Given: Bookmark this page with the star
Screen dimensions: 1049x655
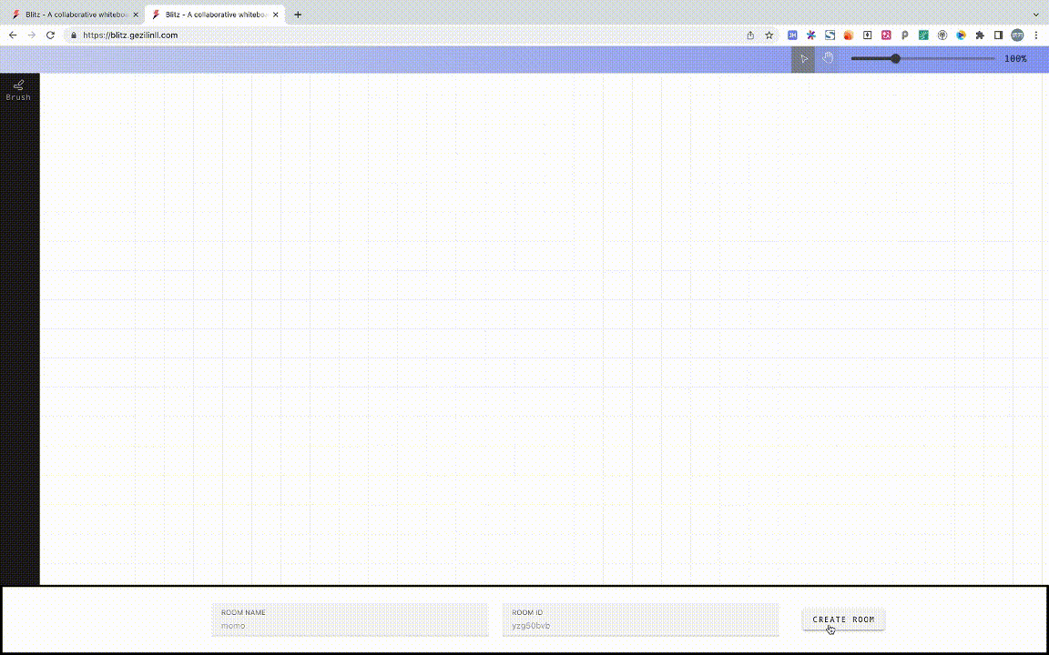Looking at the screenshot, I should pyautogui.click(x=769, y=35).
